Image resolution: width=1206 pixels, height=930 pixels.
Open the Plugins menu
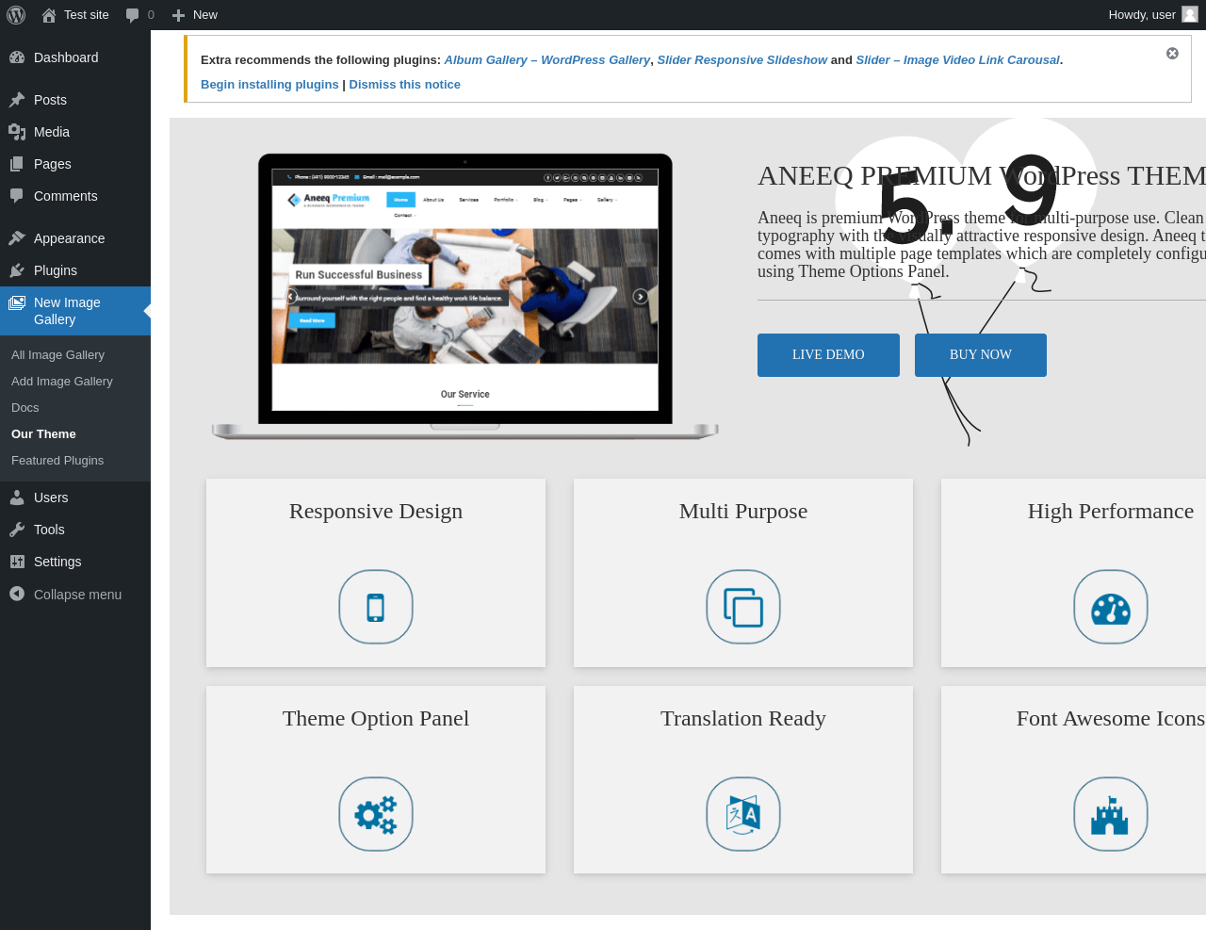click(x=75, y=270)
